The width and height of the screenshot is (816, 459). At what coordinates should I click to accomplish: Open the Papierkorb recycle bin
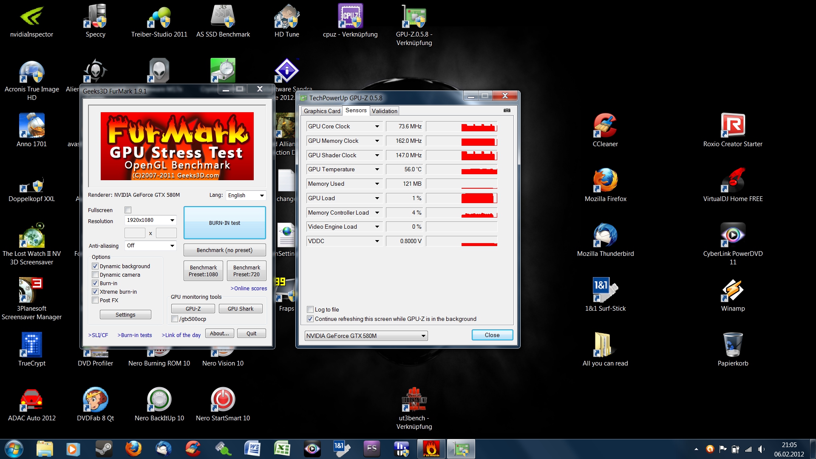point(733,350)
